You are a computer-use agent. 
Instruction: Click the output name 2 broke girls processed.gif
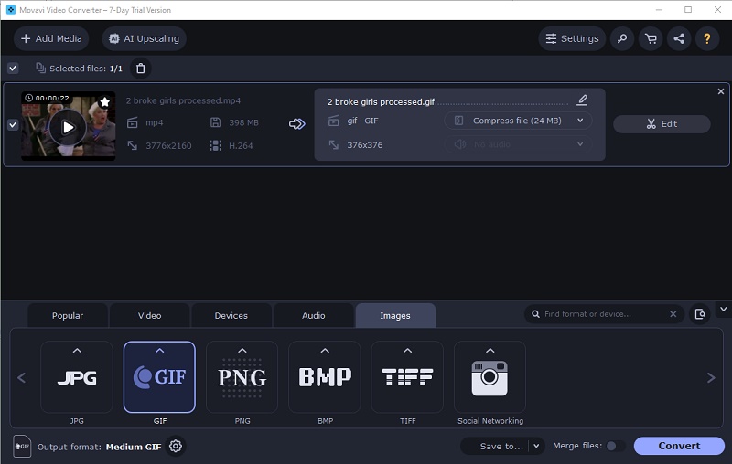click(381, 102)
